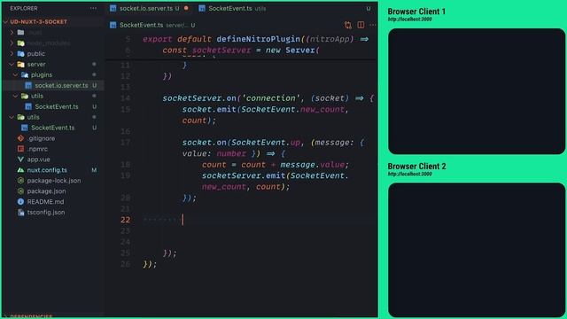Open nuxt.config.ts from the explorer
567x319 pixels.
tap(47, 170)
